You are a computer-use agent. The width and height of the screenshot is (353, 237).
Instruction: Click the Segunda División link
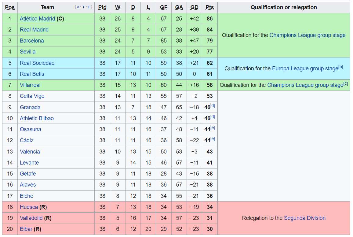pyautogui.click(x=304, y=218)
